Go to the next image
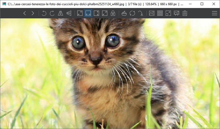This screenshot has width=220, height=129. click(x=33, y=13)
